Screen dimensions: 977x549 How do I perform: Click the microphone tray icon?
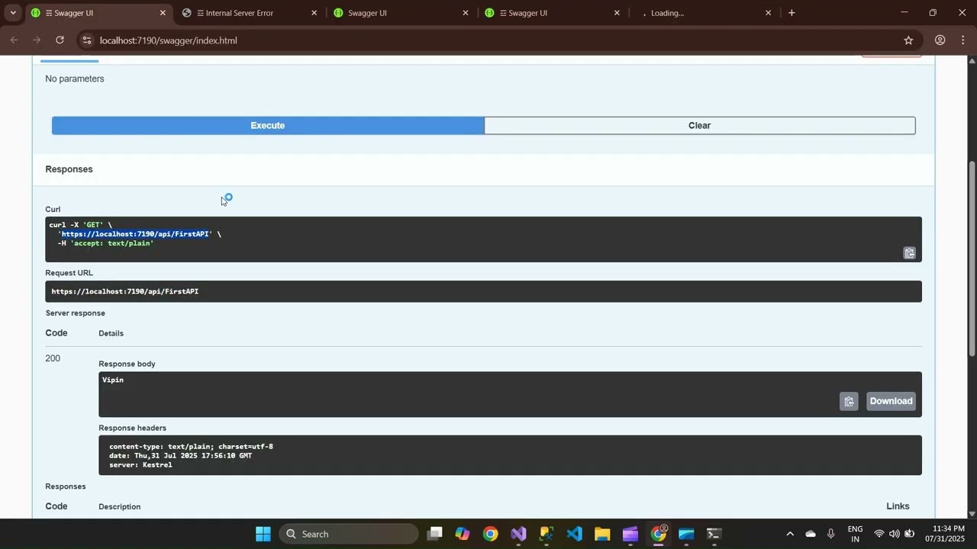tap(831, 534)
